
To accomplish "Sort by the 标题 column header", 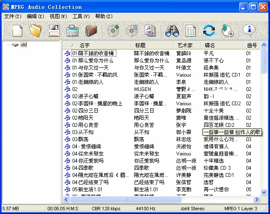I will [152, 45].
